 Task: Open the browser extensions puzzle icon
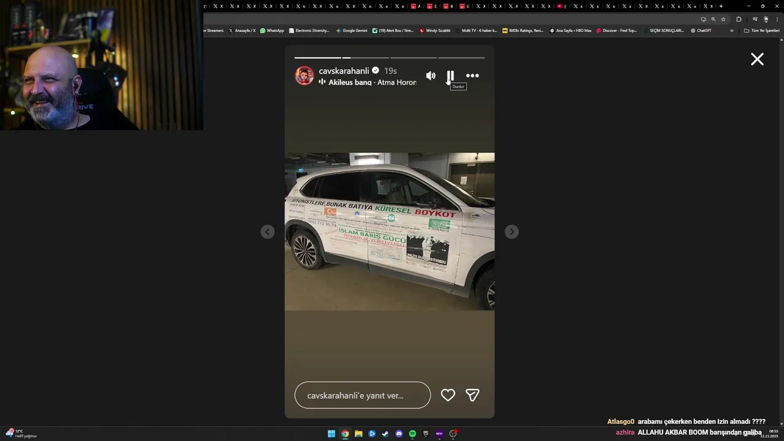pos(739,19)
